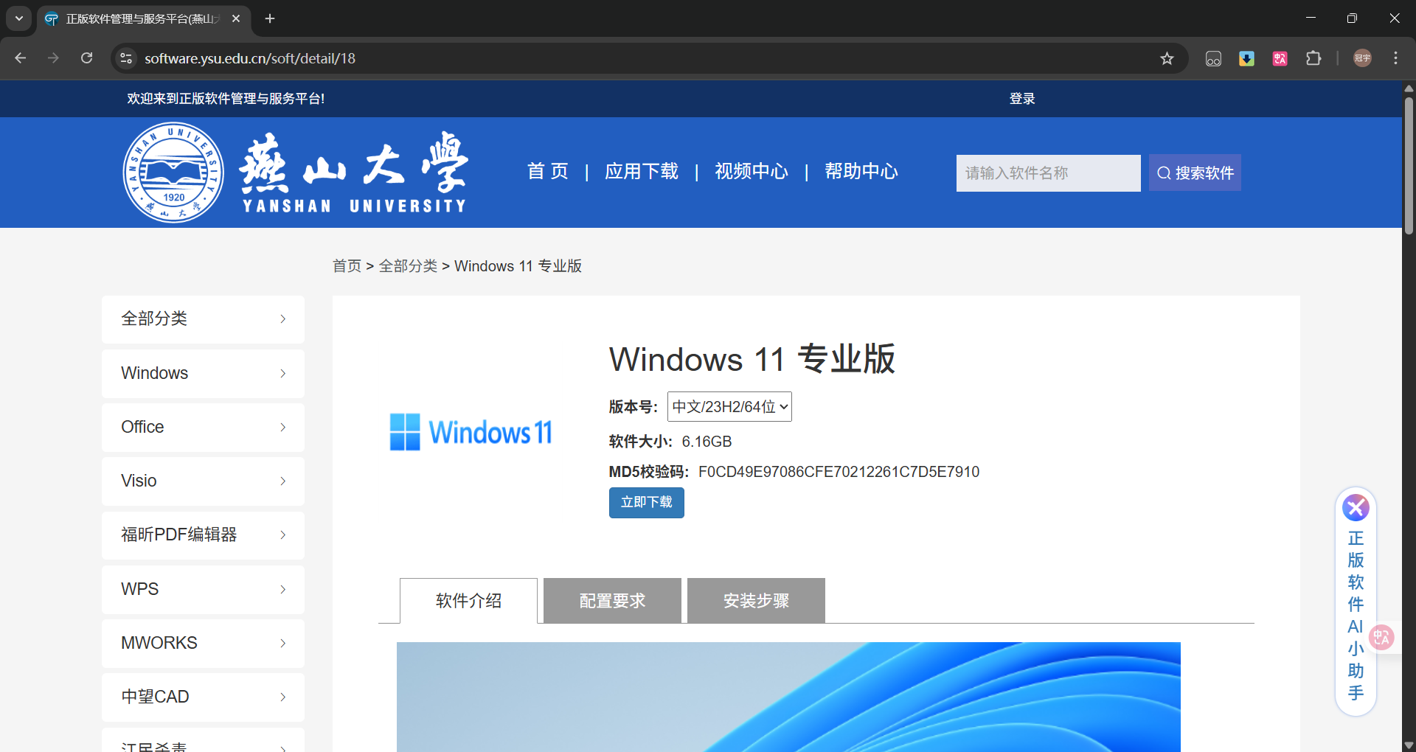Image resolution: width=1416 pixels, height=752 pixels.
Task: Open the 版本号 version dropdown
Action: 729,406
